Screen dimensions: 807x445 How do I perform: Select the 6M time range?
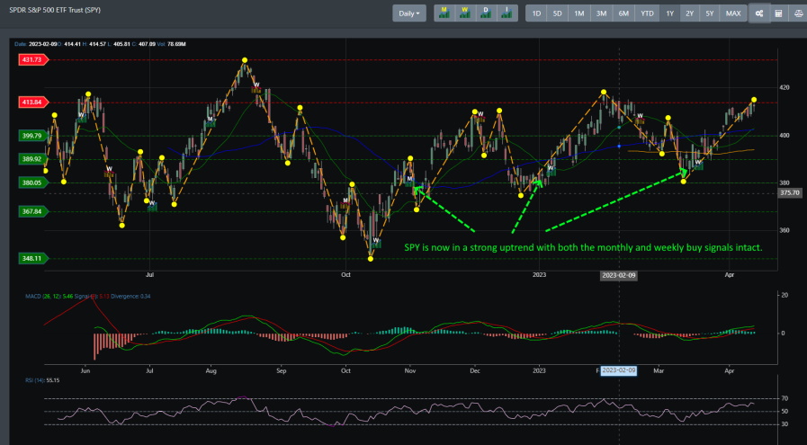click(x=623, y=13)
